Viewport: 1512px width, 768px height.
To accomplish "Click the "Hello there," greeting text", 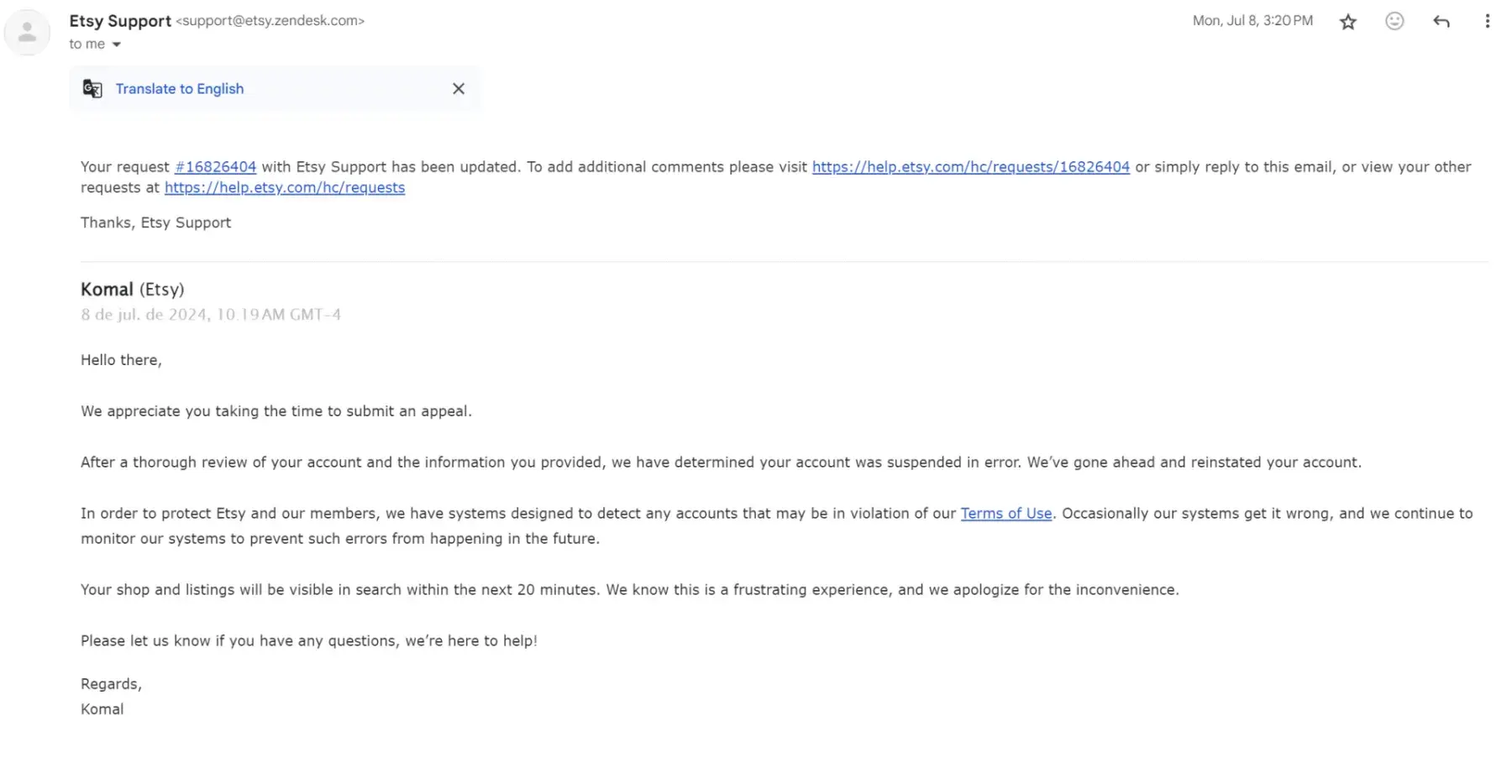I will tap(121, 360).
